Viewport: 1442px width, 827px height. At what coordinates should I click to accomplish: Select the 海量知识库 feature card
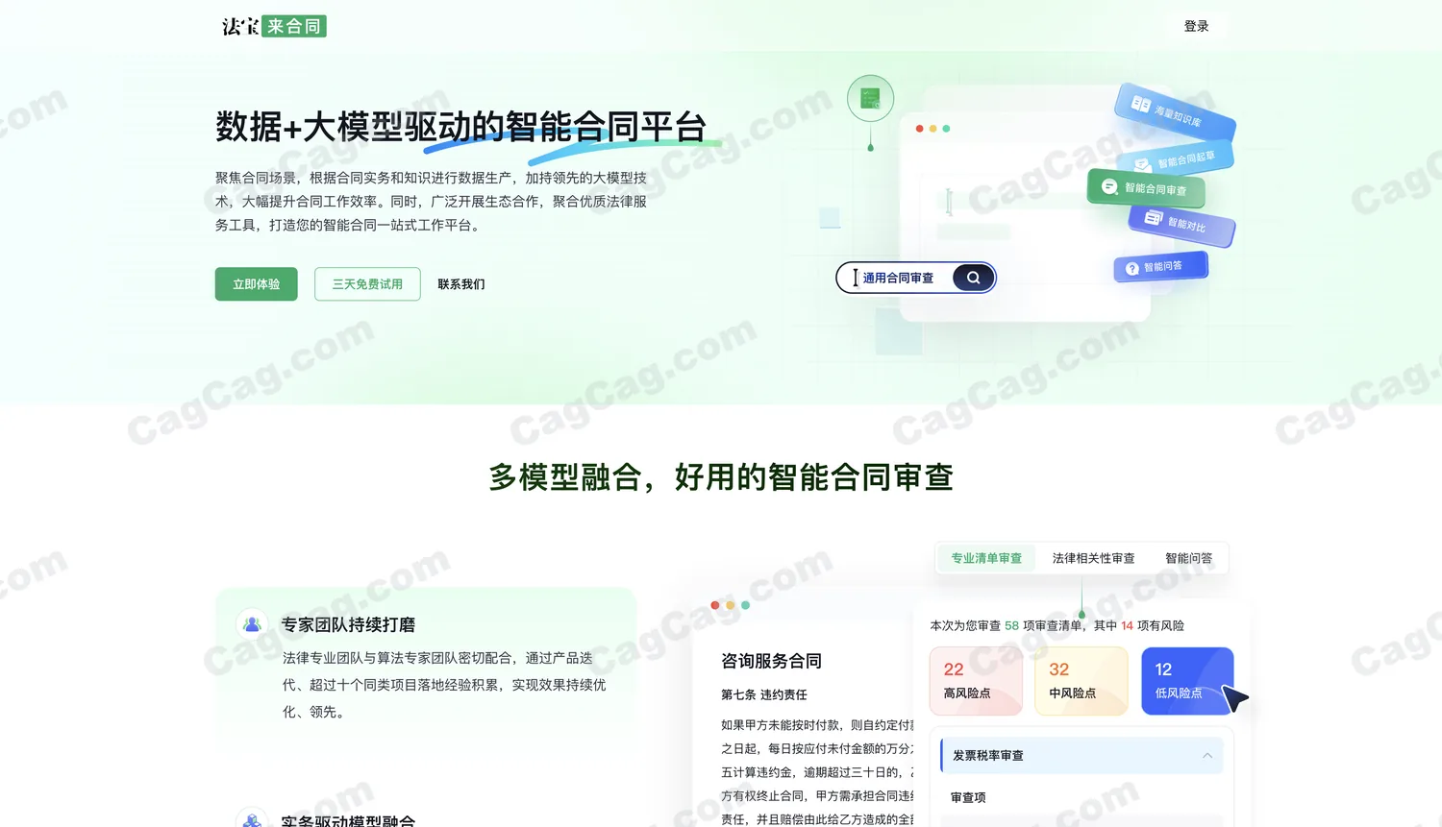(x=1176, y=113)
